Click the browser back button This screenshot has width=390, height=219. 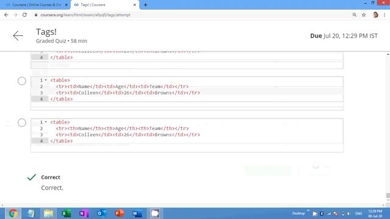6,15
